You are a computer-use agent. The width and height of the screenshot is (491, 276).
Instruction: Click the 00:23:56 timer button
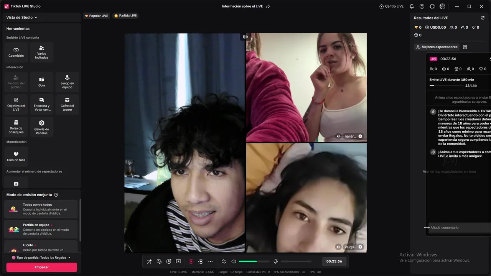(x=334, y=261)
